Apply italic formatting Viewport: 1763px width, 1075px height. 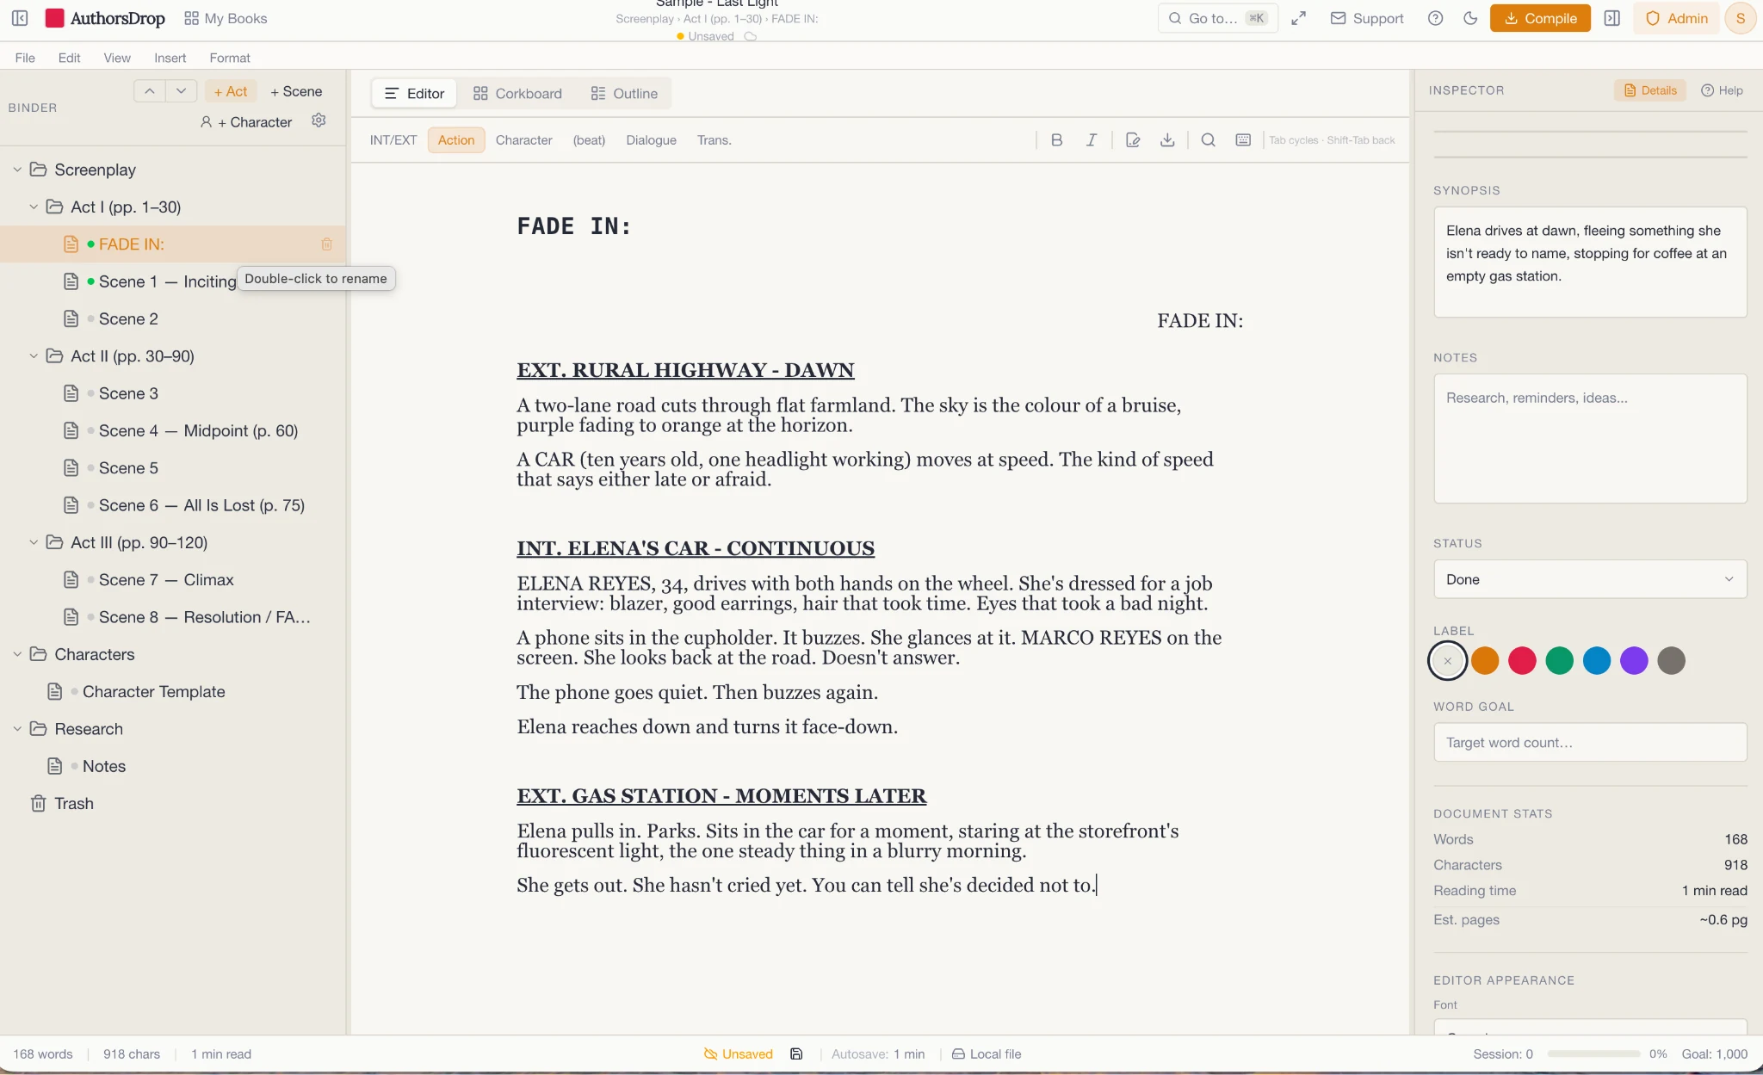pos(1091,140)
